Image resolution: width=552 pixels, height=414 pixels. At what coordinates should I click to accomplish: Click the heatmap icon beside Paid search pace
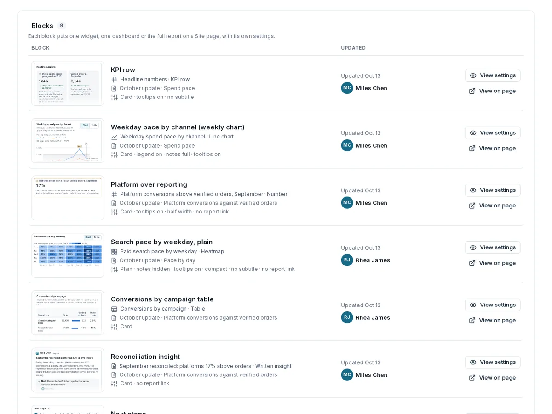point(115,252)
